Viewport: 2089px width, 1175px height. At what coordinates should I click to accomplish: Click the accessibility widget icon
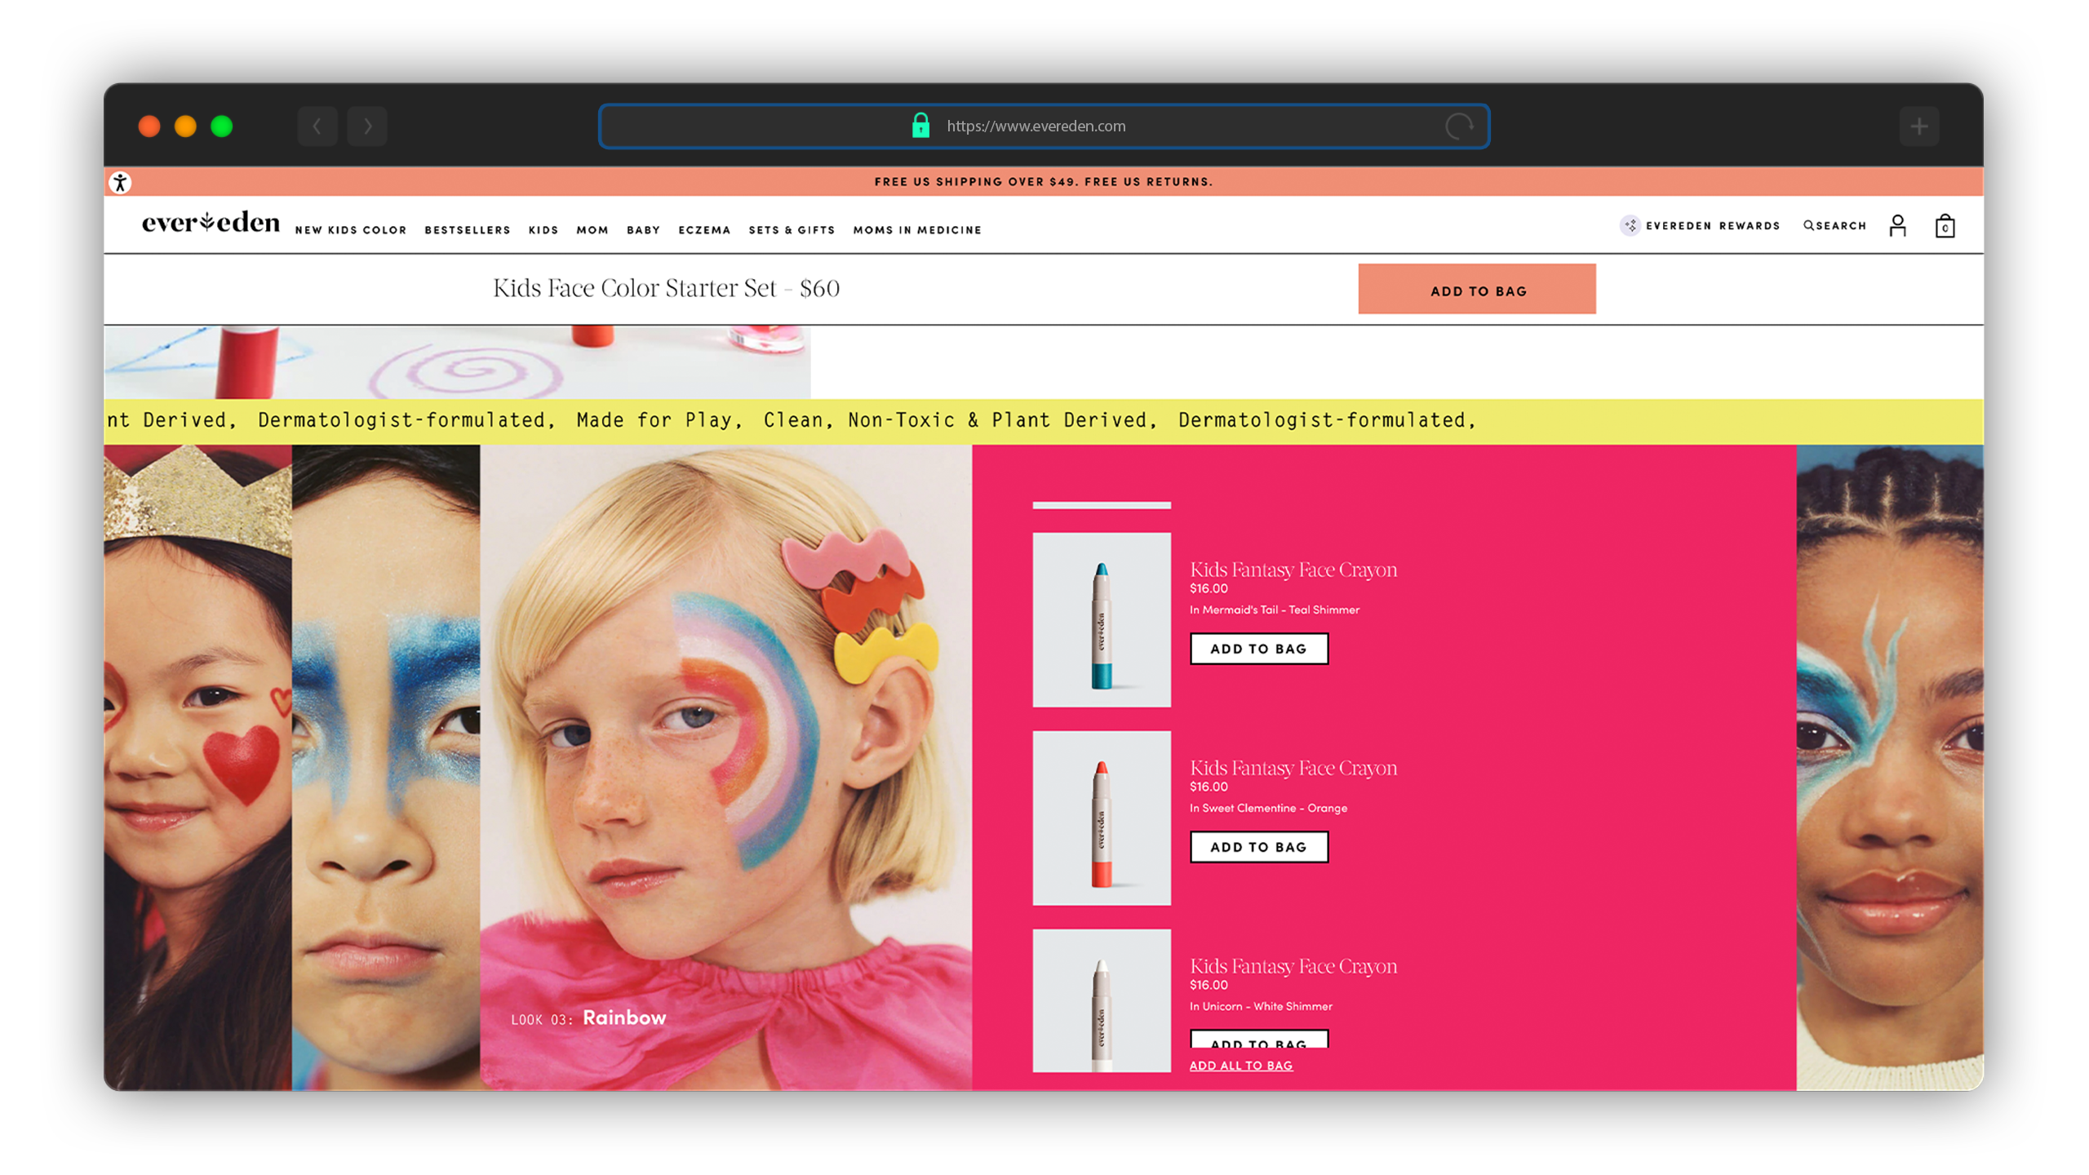point(120,183)
